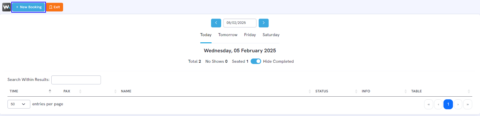The image size is (480, 116).
Task: Select the Friday tab
Action: point(250,35)
